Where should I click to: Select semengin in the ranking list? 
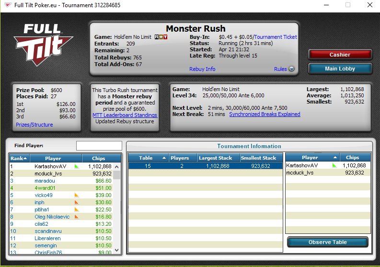point(61,245)
